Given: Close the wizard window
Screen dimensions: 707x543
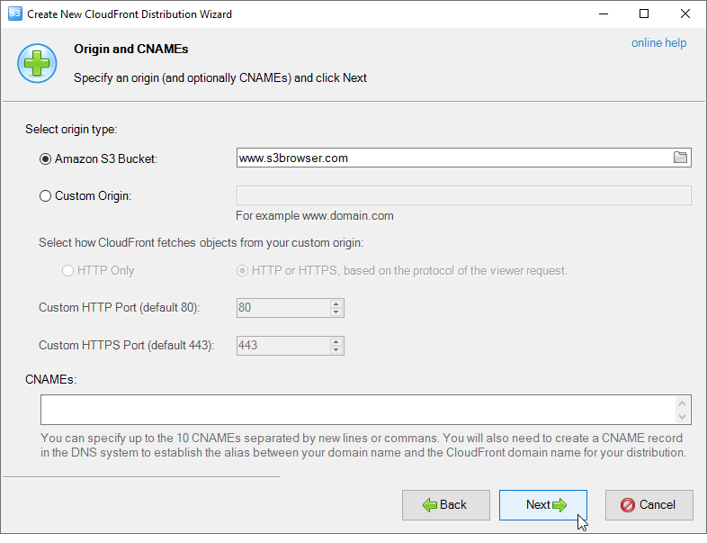Looking at the screenshot, I should [x=685, y=14].
